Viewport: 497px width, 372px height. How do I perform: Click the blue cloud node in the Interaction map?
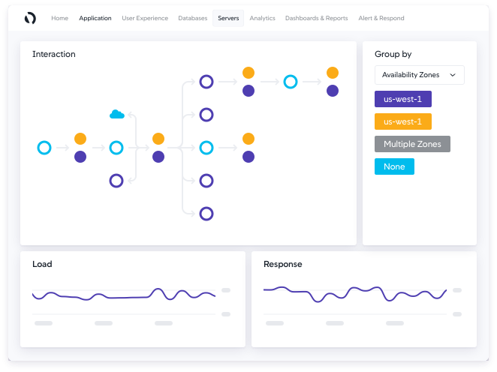tap(117, 114)
